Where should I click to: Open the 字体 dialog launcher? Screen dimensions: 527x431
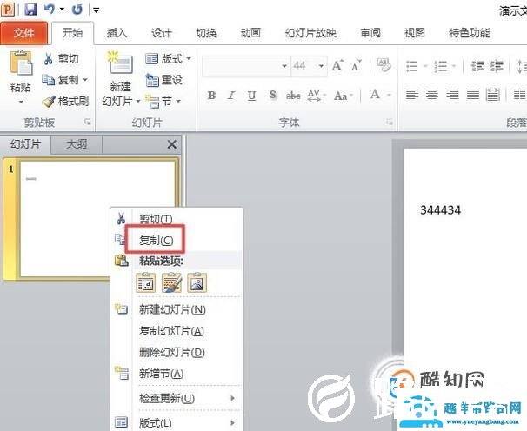(390, 122)
